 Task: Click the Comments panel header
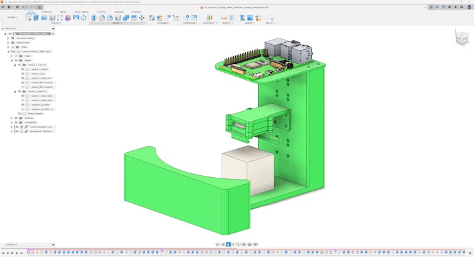pos(12,244)
